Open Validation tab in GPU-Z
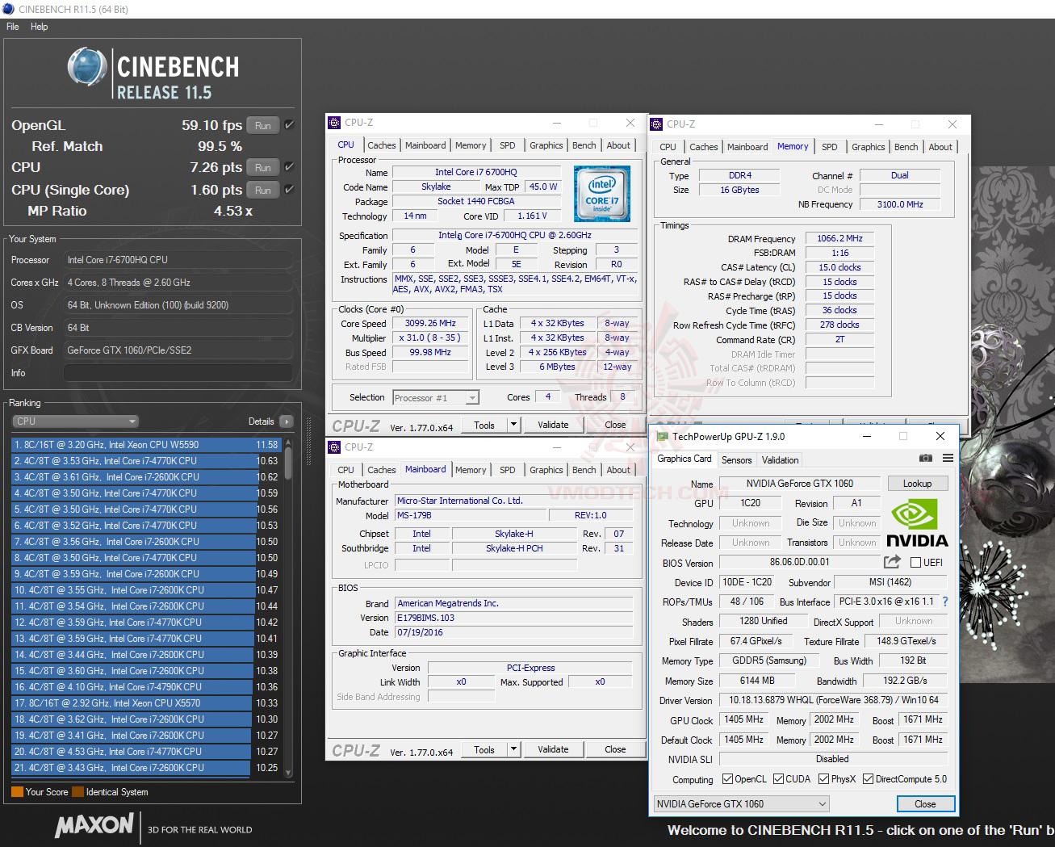Viewport: 1055px width, 847px height. click(x=780, y=460)
